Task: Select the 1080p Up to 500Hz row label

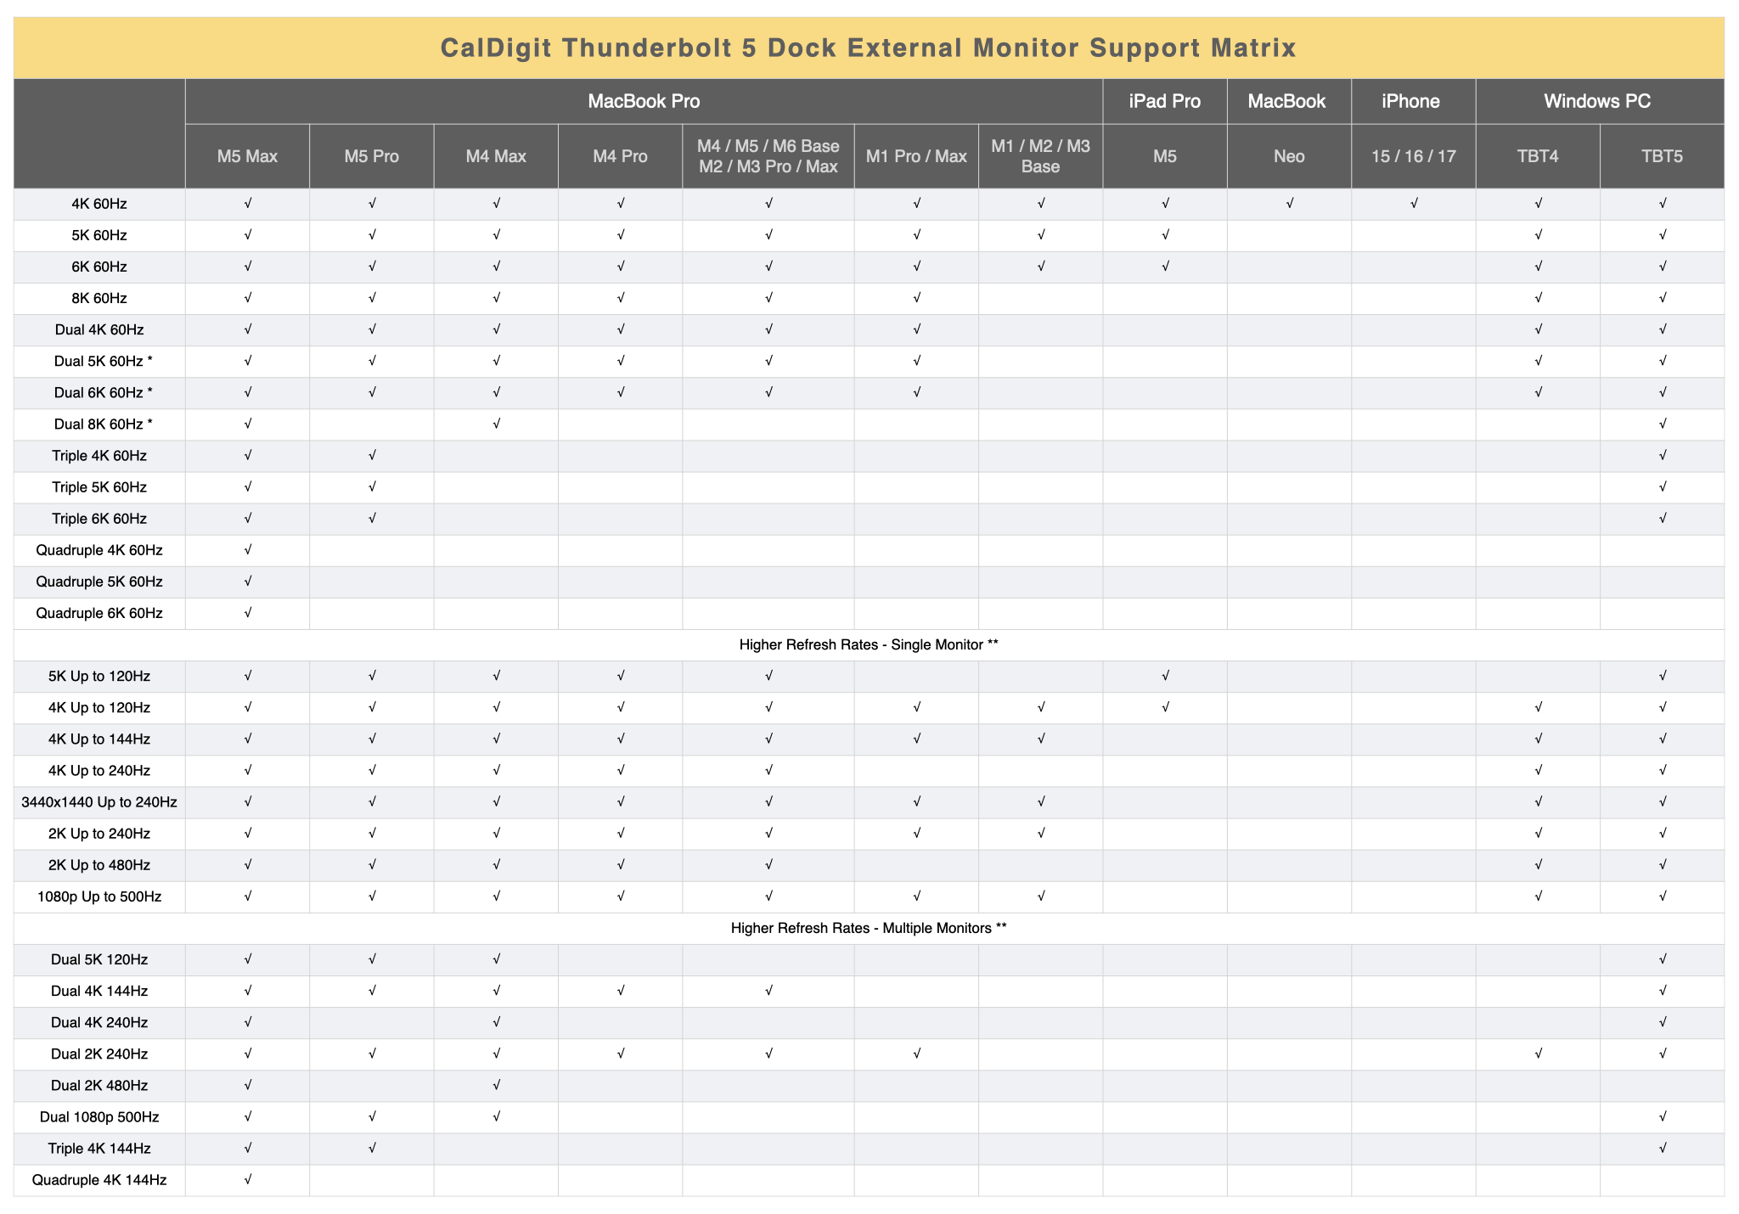Action: [x=99, y=896]
